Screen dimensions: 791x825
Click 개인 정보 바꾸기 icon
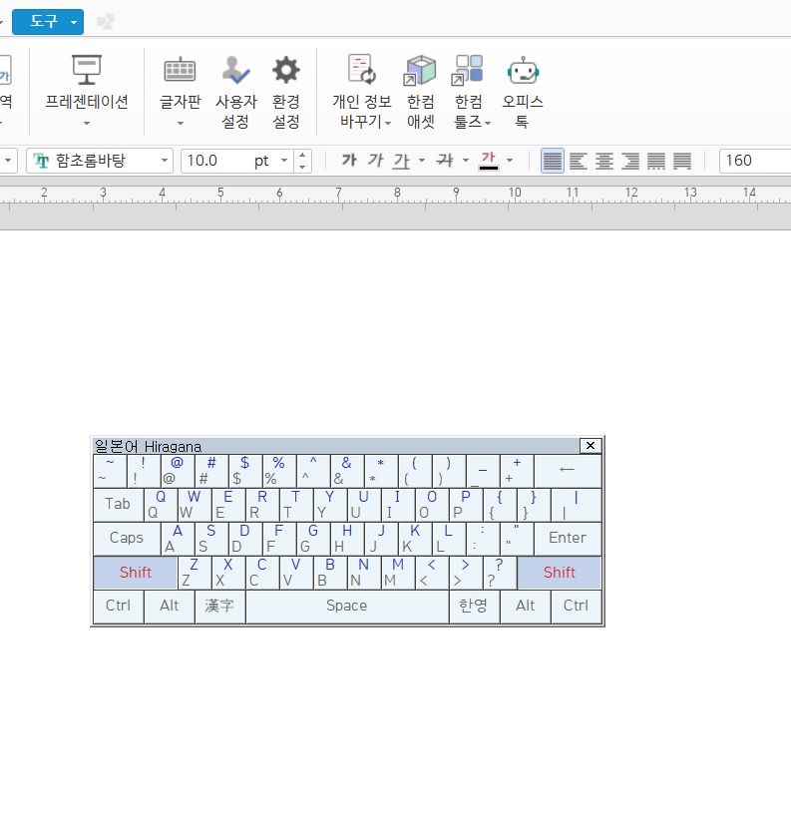point(362,69)
